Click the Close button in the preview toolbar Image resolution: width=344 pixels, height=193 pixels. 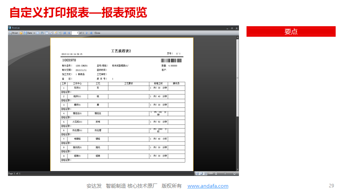97,33
